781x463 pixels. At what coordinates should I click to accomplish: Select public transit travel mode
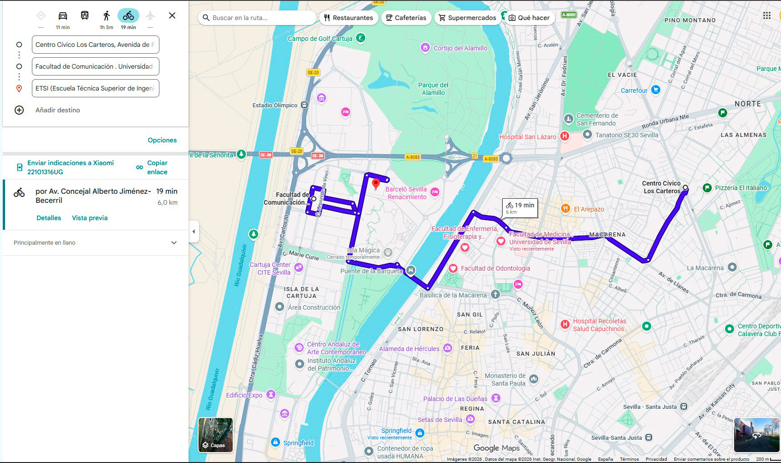pos(85,15)
